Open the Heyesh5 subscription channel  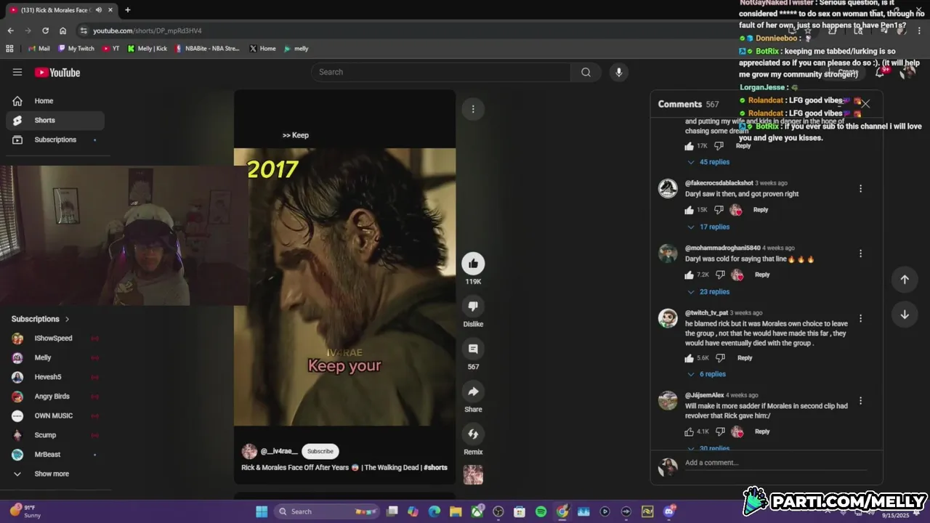pos(54,377)
